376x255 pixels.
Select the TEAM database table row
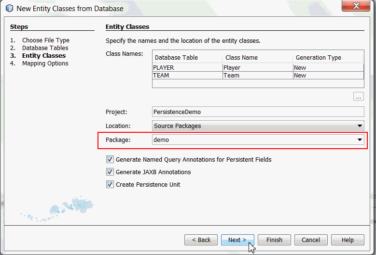point(187,76)
